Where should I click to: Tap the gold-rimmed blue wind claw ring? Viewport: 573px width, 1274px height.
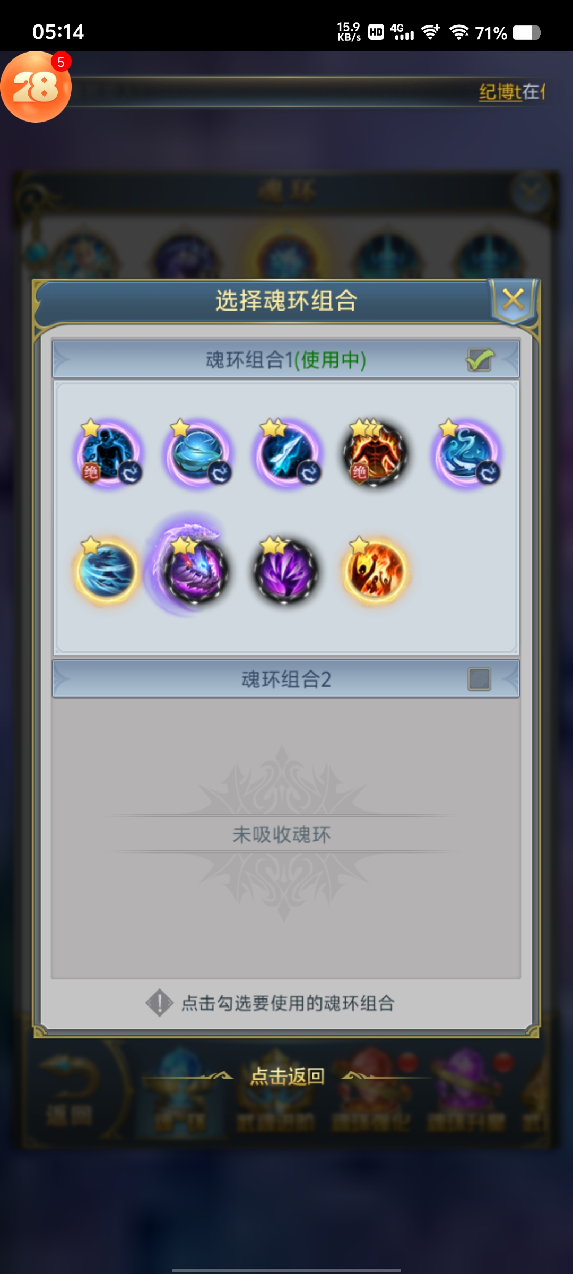tap(108, 571)
